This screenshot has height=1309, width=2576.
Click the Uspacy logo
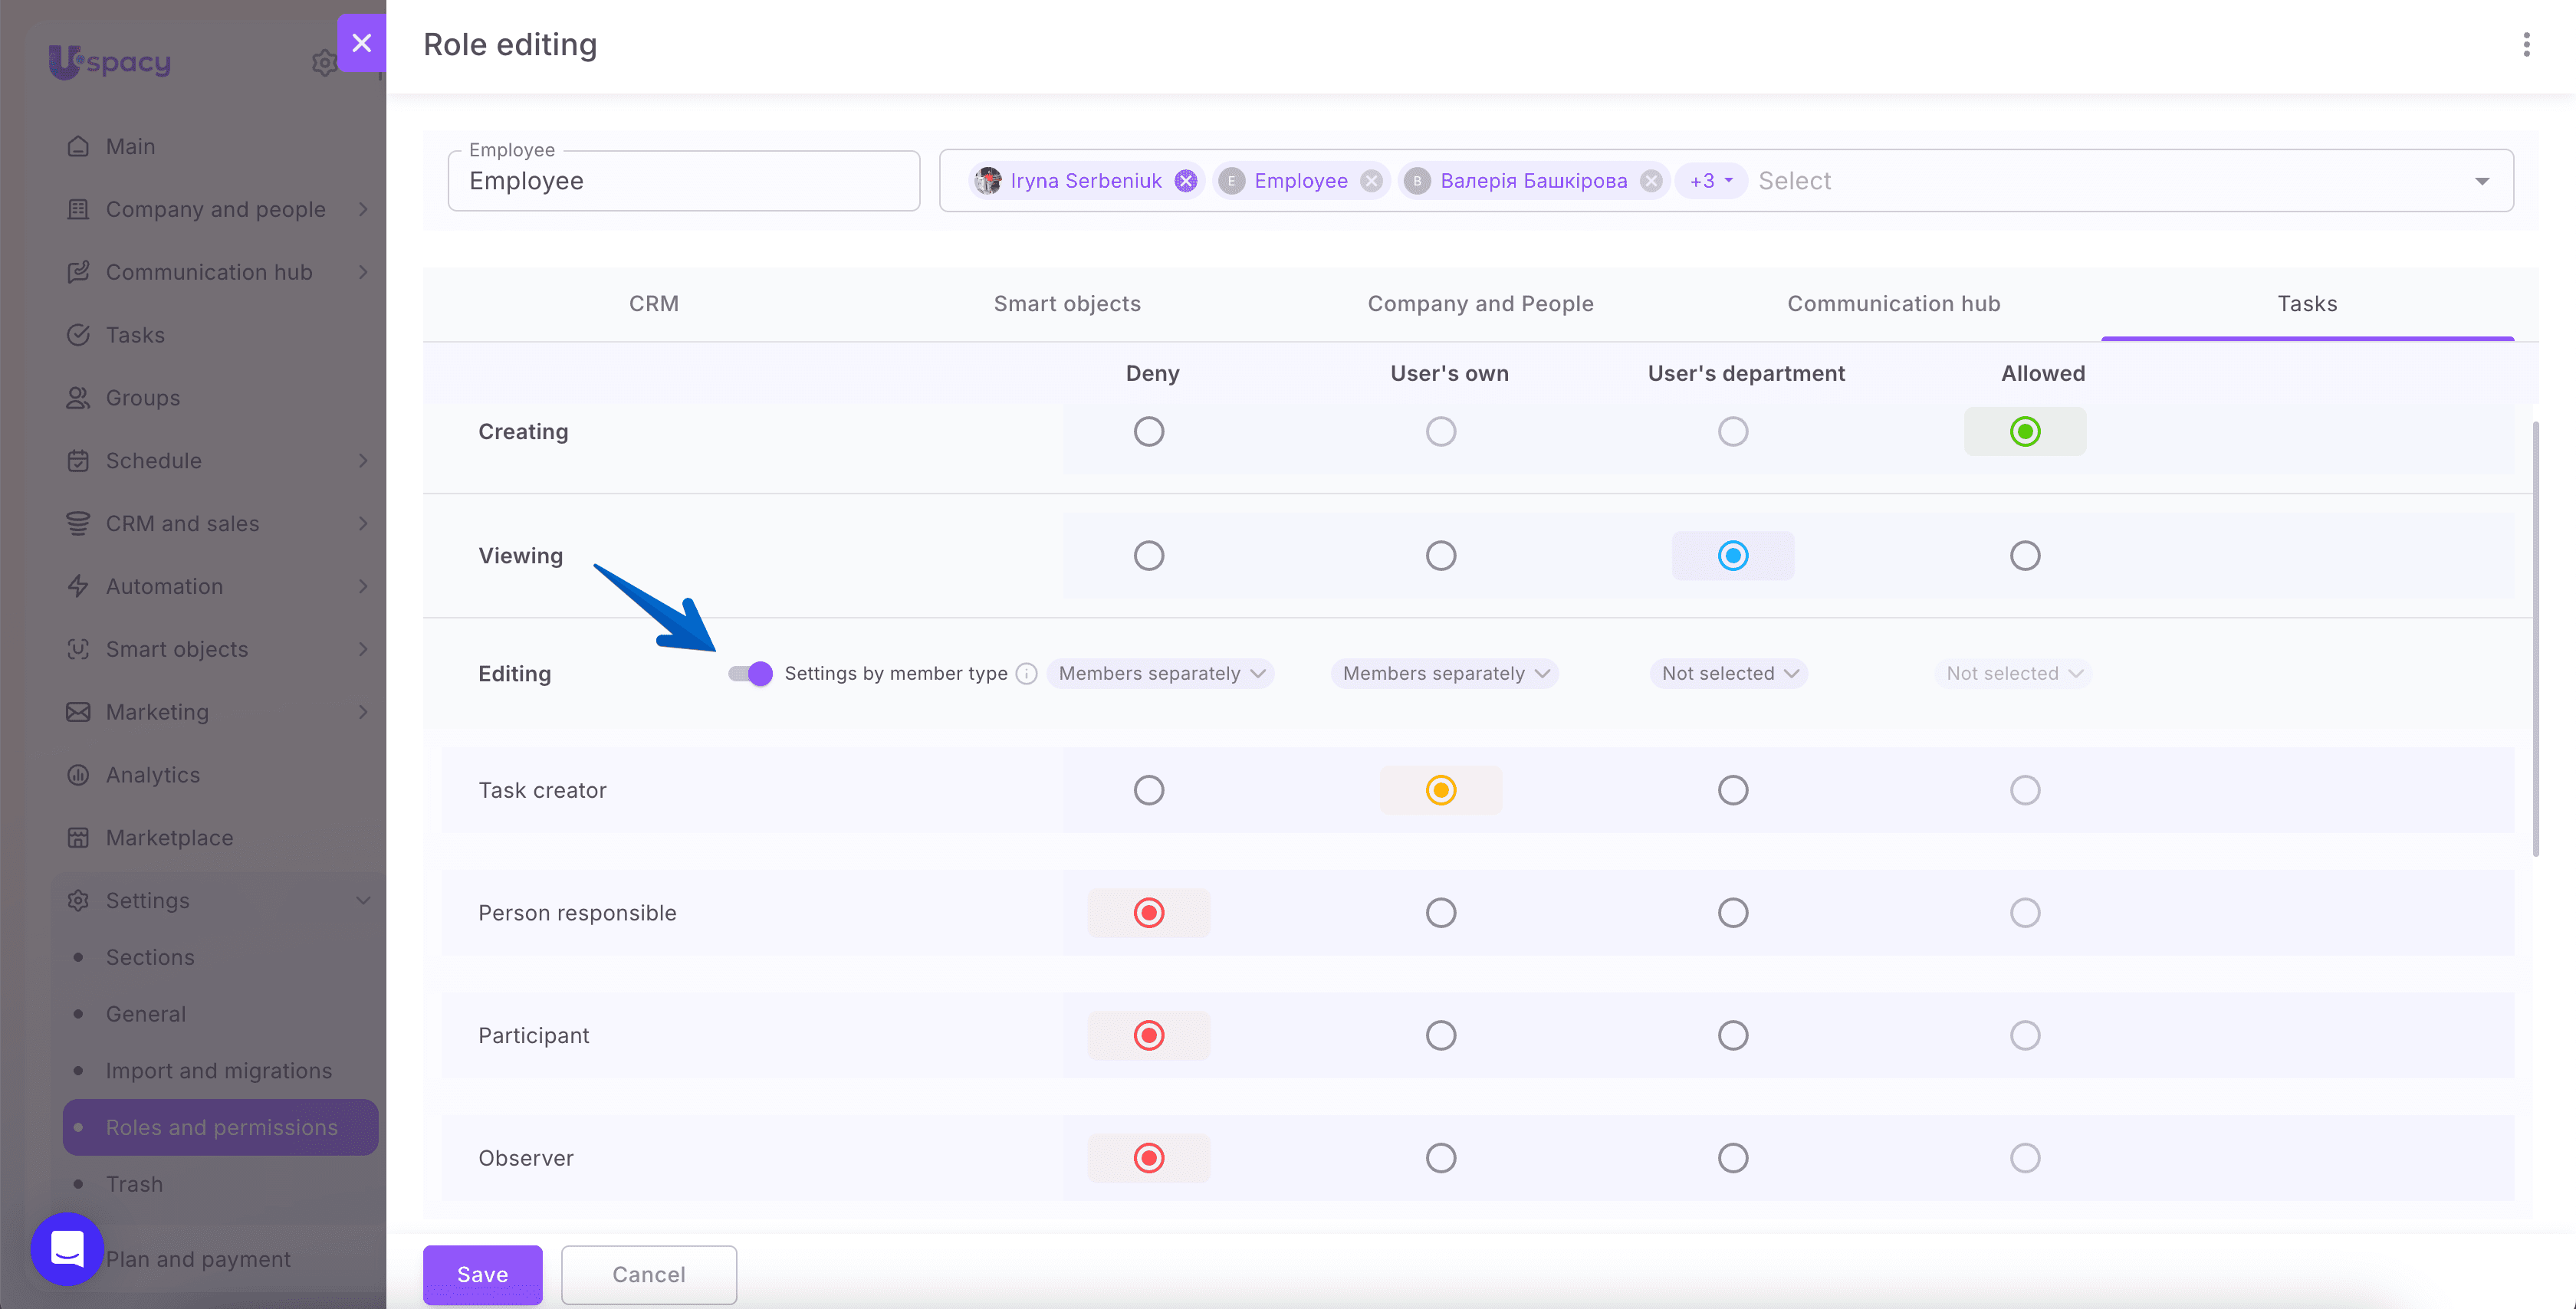[110, 62]
